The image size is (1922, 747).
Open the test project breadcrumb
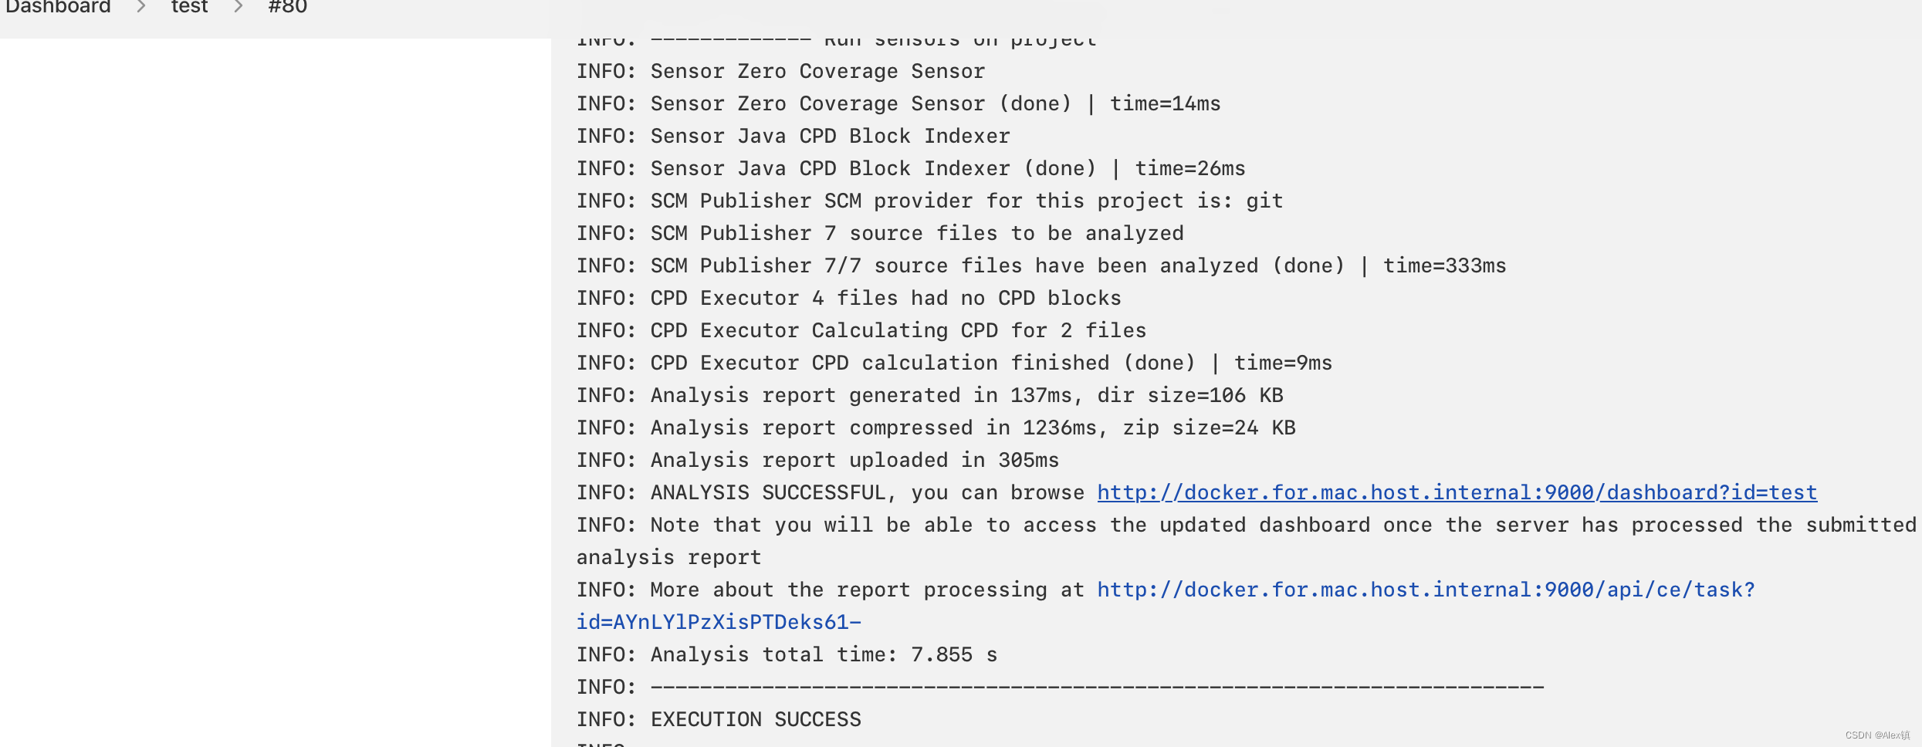pyautogui.click(x=190, y=7)
